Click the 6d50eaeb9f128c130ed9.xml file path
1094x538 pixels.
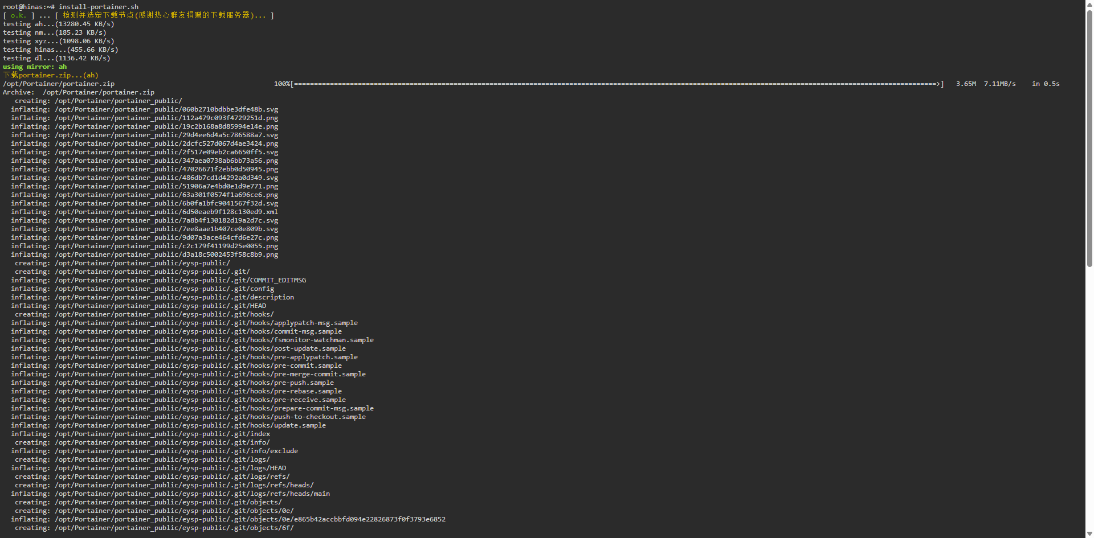click(x=166, y=212)
